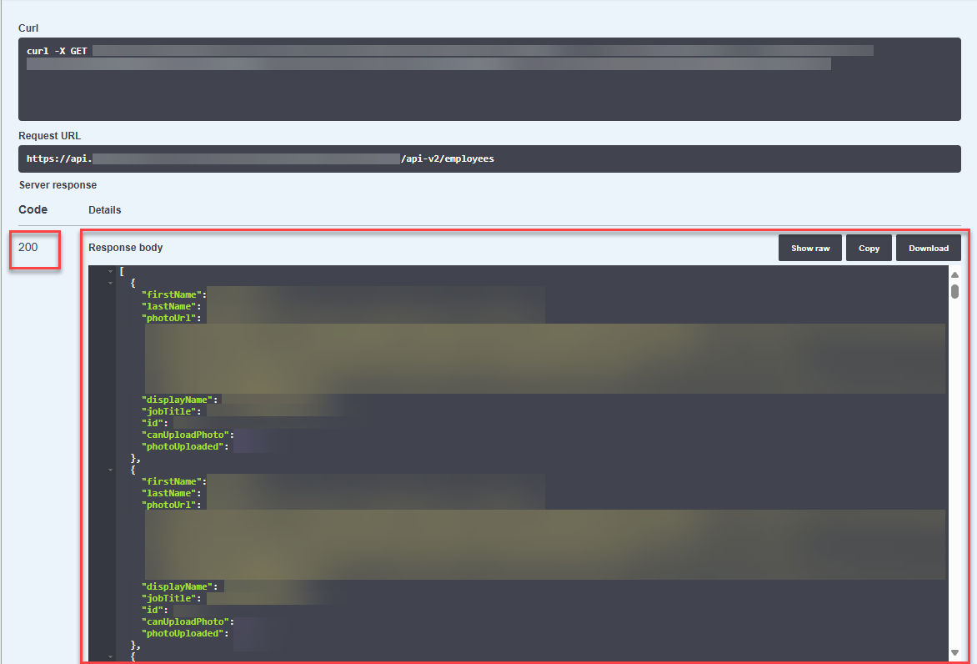
Task: Download the response body
Action: pos(929,248)
